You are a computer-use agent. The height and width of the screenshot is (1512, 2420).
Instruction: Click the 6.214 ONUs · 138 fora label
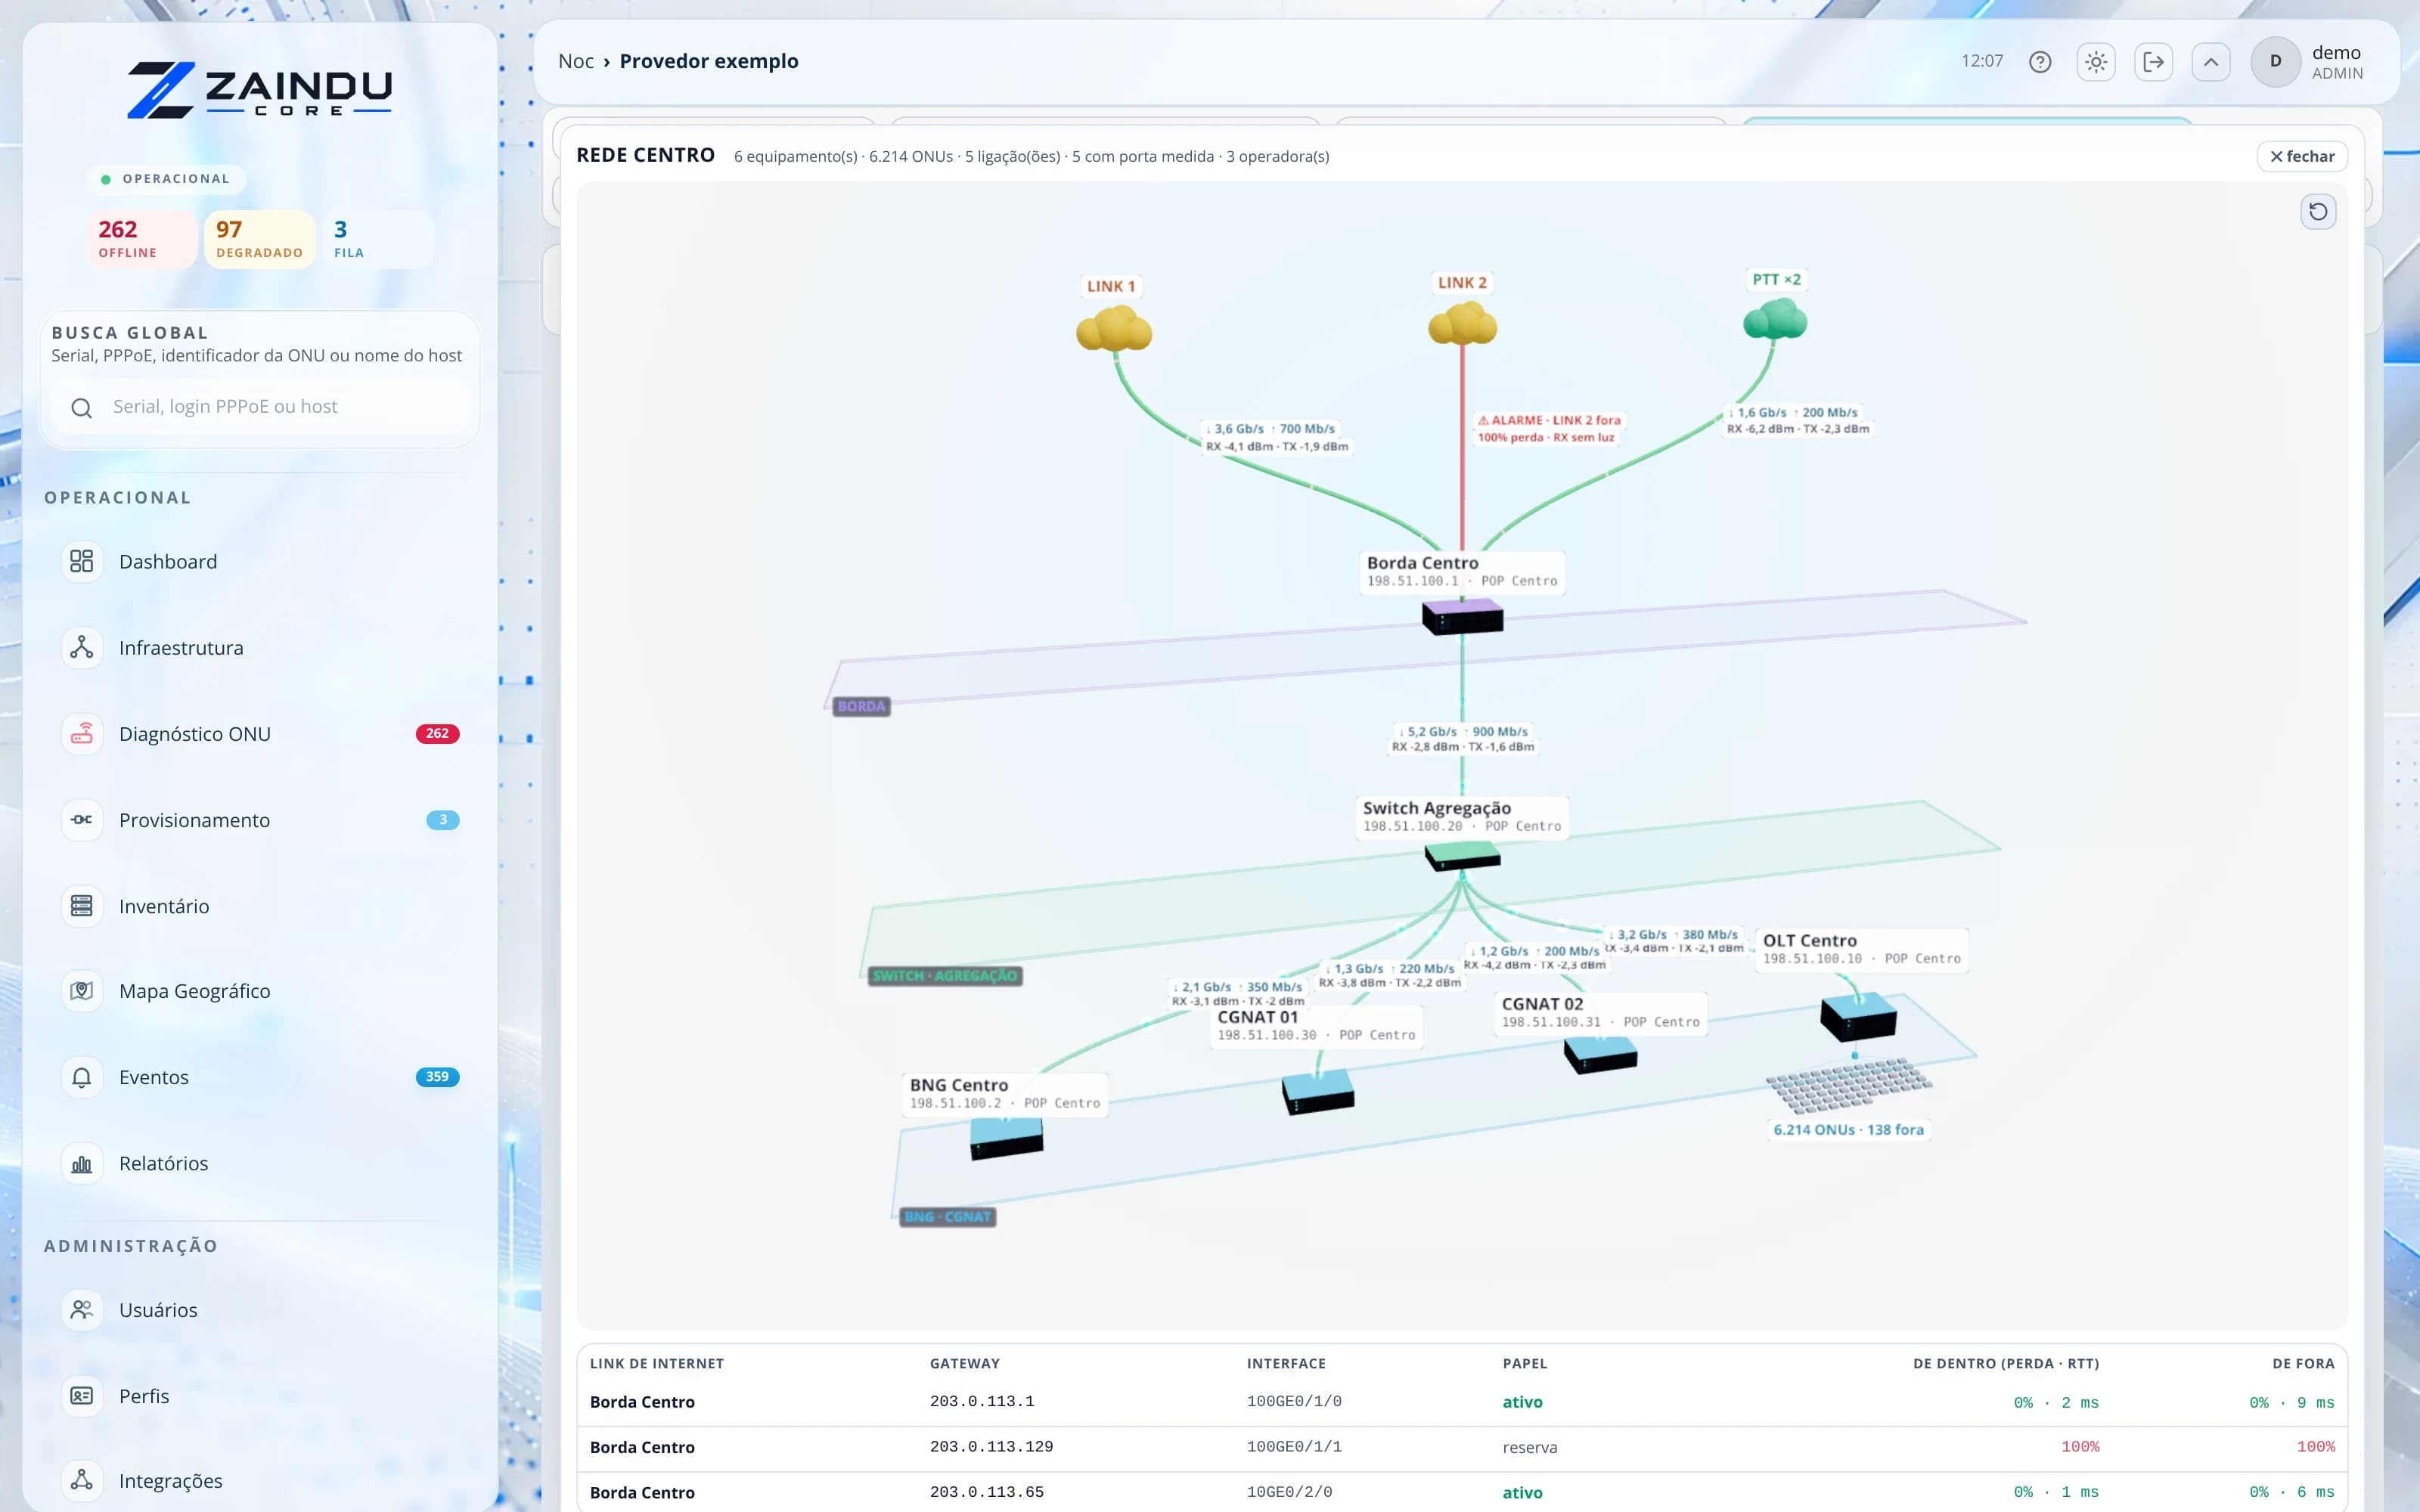point(1848,1130)
